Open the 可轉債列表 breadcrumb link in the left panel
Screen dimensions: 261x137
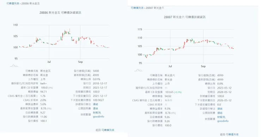13,4
